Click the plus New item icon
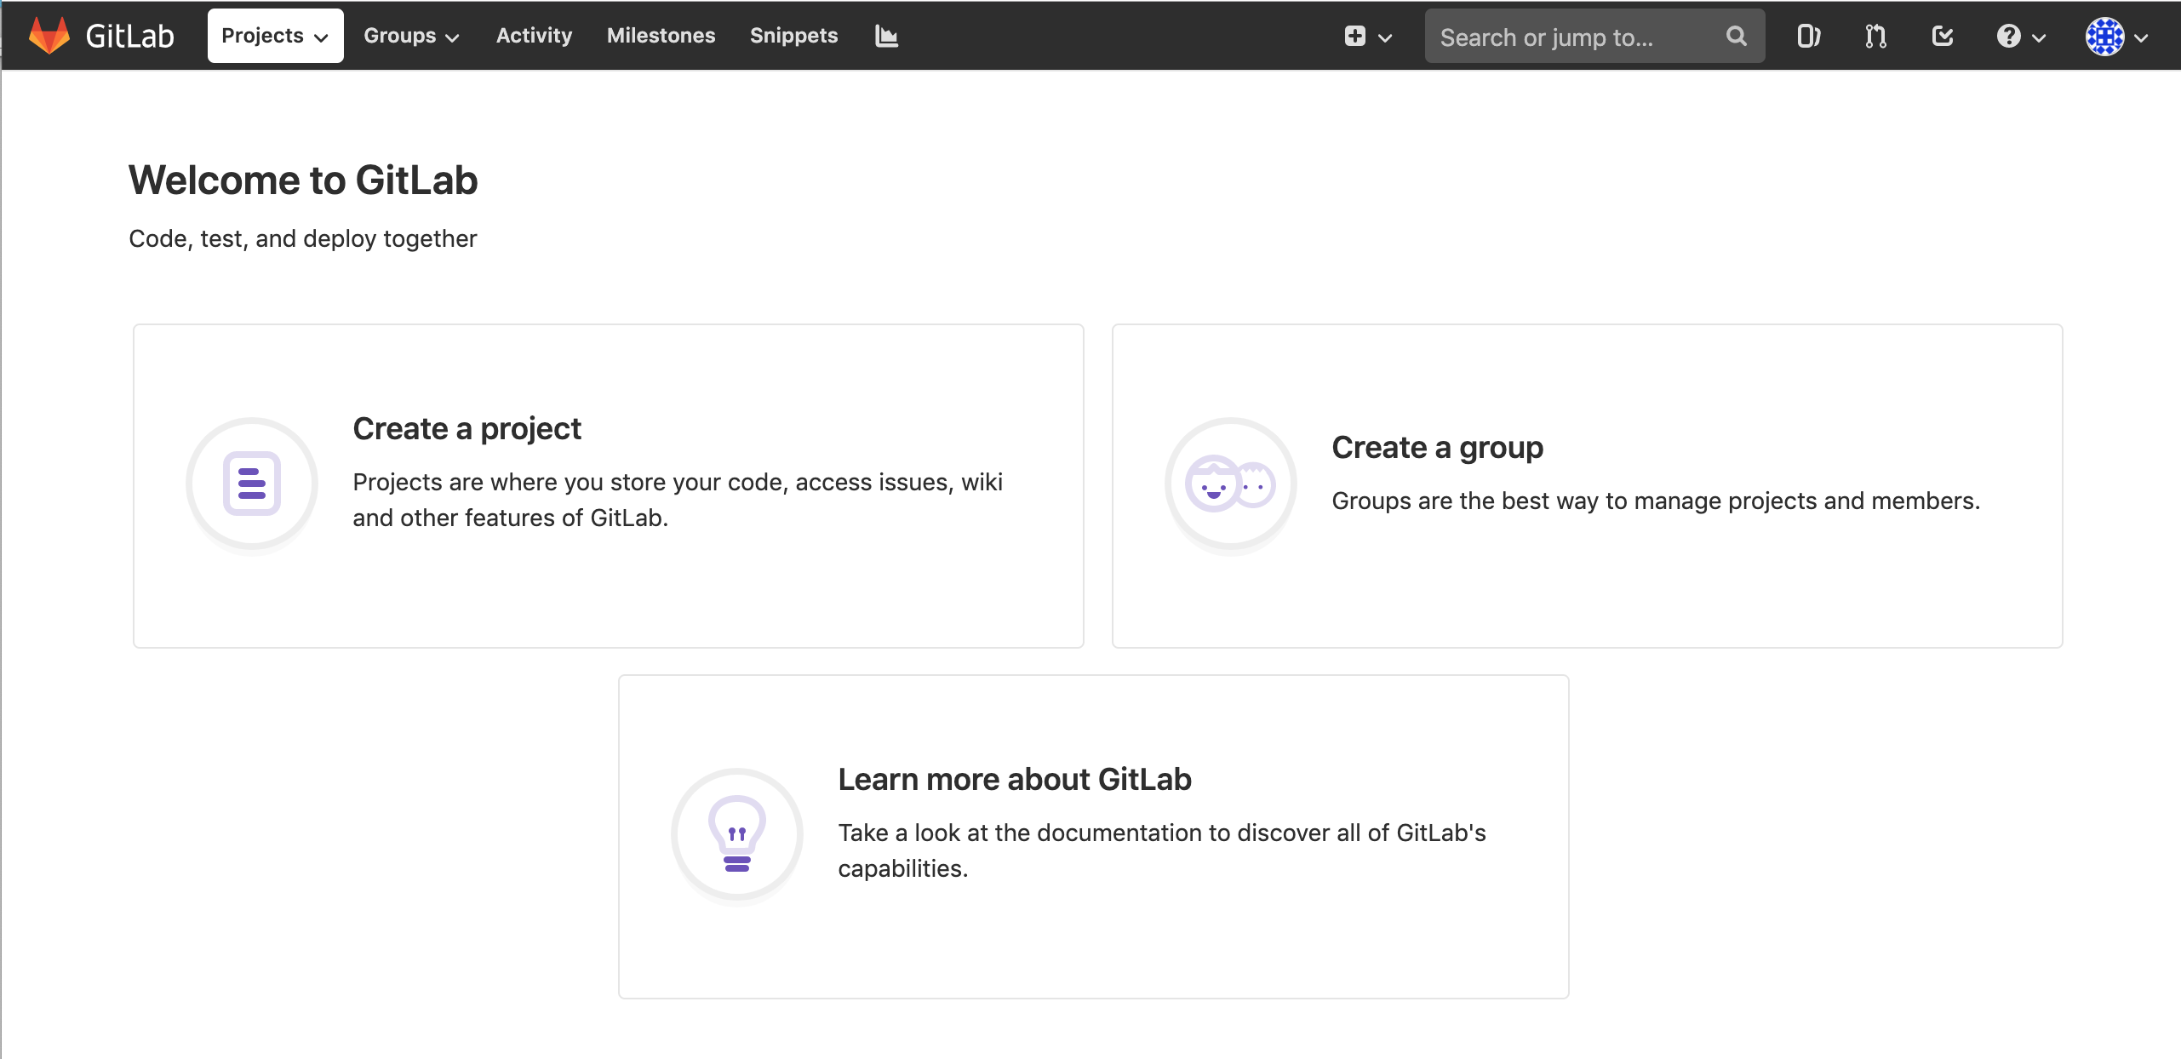 1354,36
